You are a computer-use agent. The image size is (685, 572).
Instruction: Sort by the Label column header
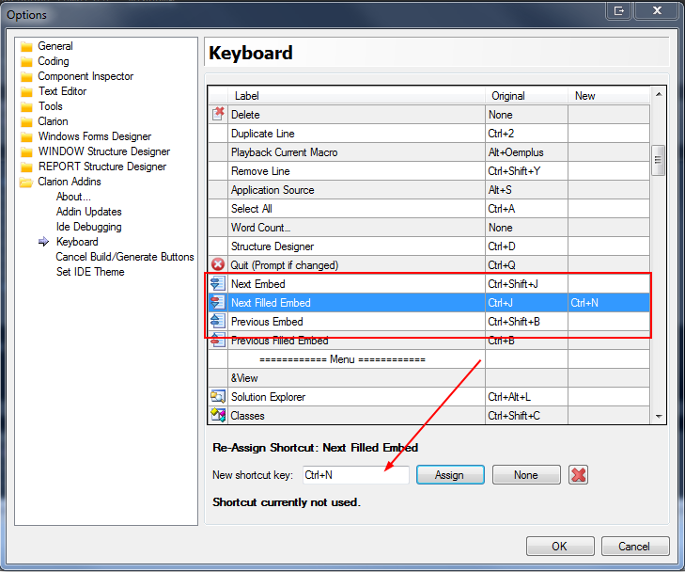point(357,96)
